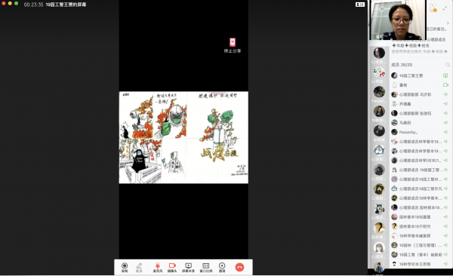
Task: Toggle the 麦克风 microphone mute
Action: pos(158,268)
